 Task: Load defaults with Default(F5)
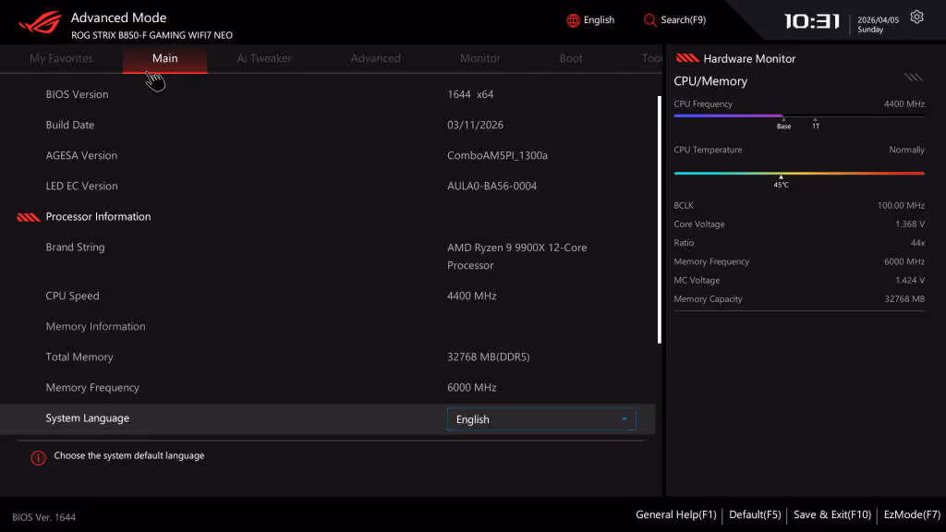click(x=754, y=514)
